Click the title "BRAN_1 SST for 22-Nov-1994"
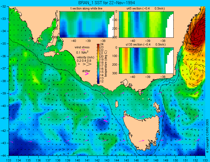Image resolution: width=210 pixels, height=162 pixels. tap(107, 3)
